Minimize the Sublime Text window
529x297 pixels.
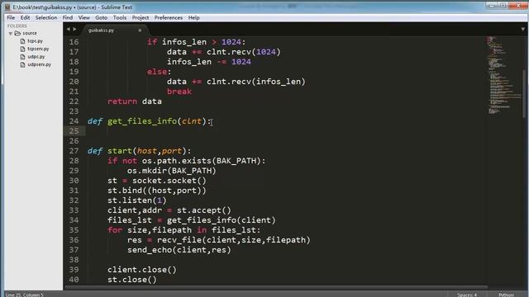492,6
